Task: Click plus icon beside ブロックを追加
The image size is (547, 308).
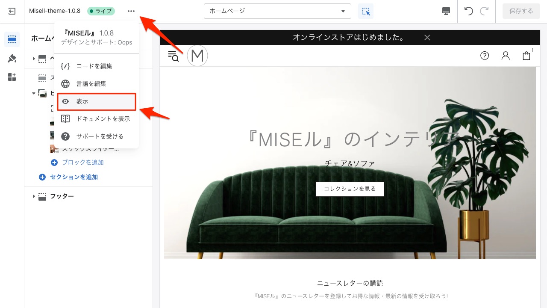Action: (x=54, y=163)
